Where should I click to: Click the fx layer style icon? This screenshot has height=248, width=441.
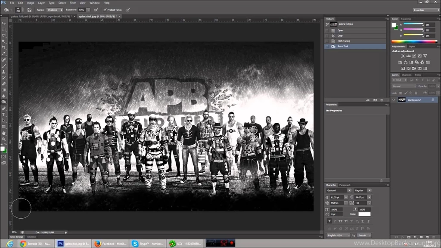[x=403, y=237]
